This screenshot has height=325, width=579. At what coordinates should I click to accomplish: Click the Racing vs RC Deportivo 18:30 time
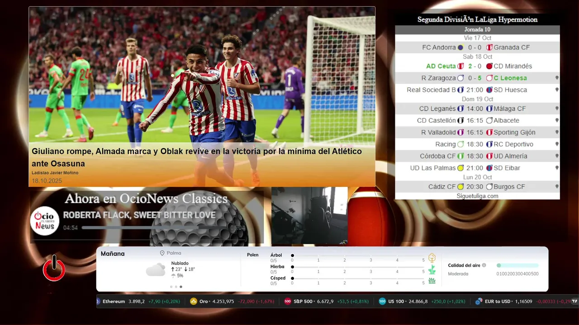point(475,144)
